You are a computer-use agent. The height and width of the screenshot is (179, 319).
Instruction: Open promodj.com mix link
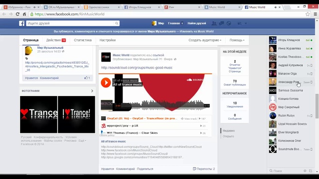click(x=57, y=66)
